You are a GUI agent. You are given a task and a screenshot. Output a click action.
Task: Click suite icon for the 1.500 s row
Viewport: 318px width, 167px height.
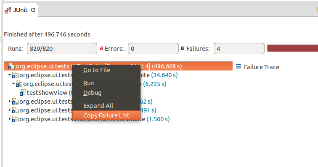pyautogui.click(x=15, y=119)
